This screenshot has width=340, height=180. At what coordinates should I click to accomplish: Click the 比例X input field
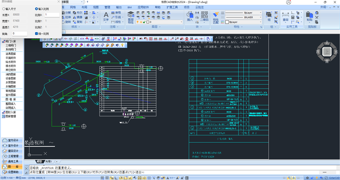pyautogui.click(x=51, y=15)
